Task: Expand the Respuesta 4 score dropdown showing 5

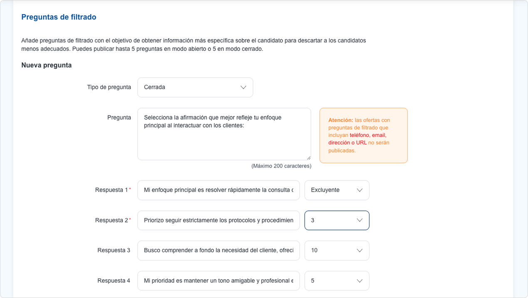Action: (337, 281)
